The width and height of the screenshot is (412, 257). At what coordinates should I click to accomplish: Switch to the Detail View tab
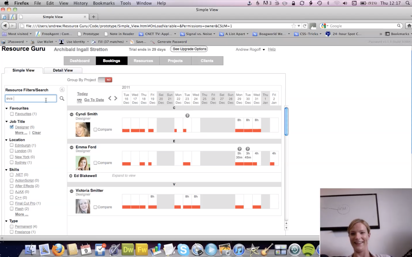(63, 70)
